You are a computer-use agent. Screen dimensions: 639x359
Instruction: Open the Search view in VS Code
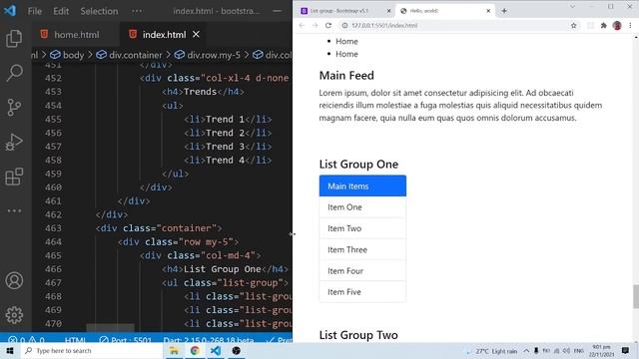14,73
